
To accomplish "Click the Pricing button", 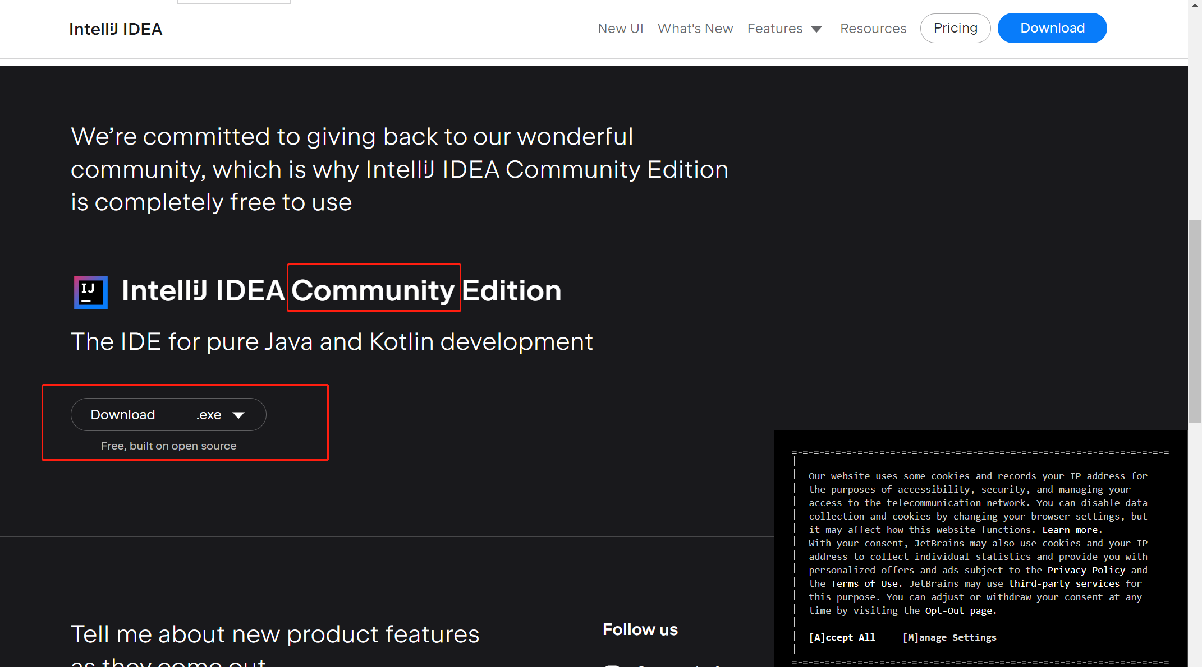I will (x=955, y=28).
